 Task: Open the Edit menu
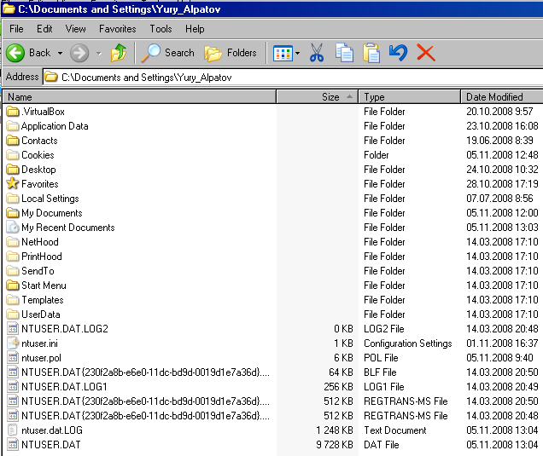click(x=44, y=29)
